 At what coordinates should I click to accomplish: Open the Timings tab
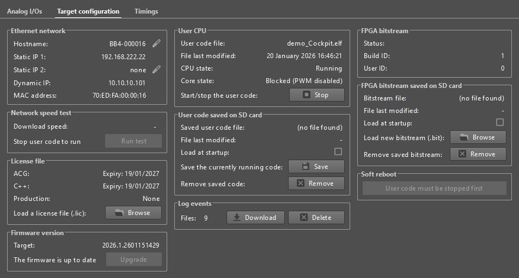[x=146, y=11]
